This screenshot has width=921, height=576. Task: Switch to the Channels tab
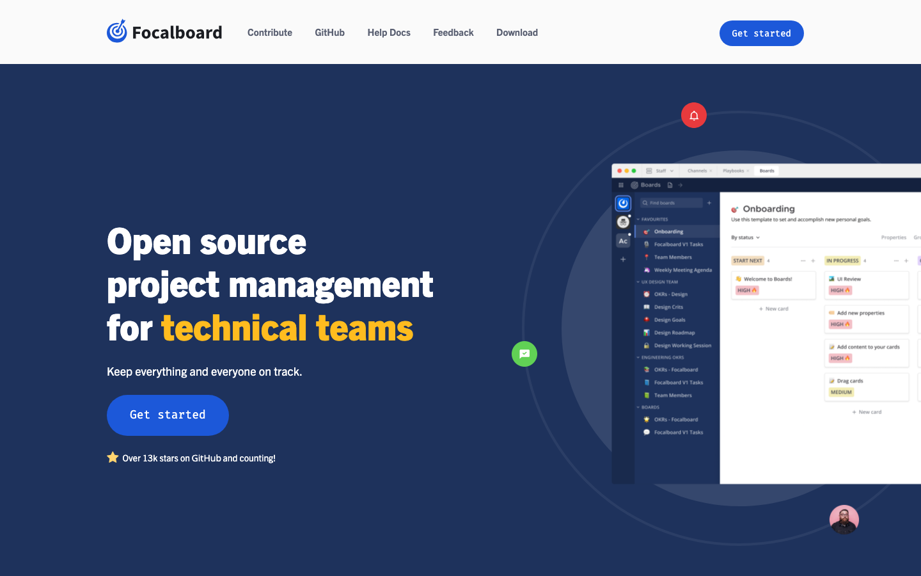click(x=697, y=171)
